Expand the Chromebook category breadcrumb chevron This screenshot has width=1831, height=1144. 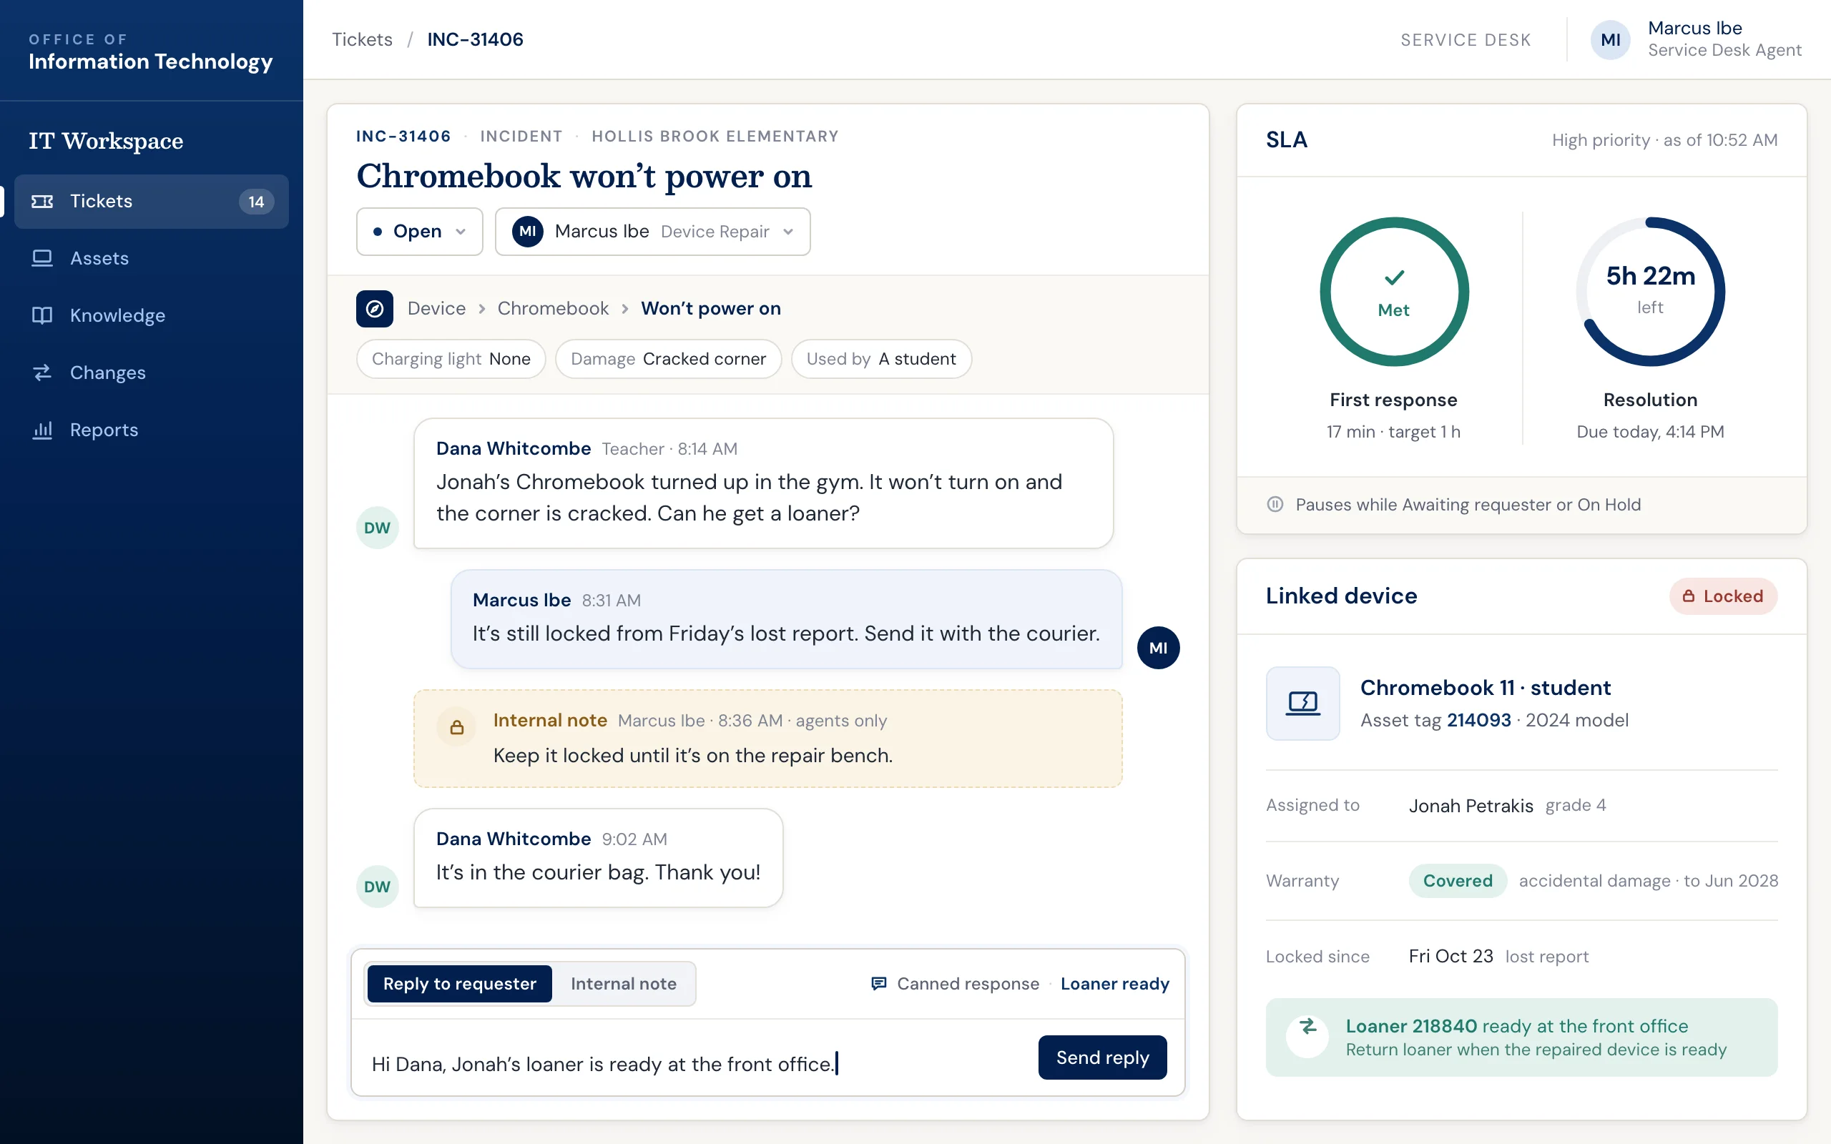click(625, 309)
